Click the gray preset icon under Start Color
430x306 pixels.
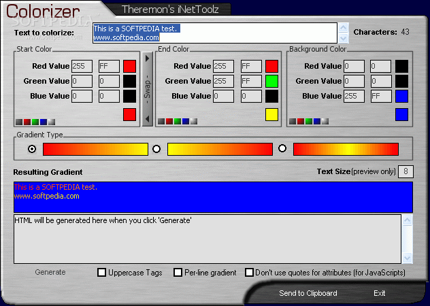[19, 122]
